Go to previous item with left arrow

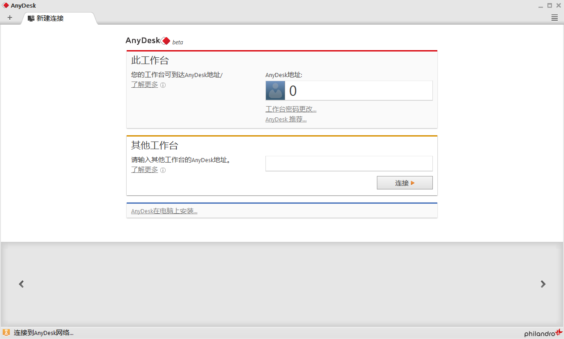[21, 284]
